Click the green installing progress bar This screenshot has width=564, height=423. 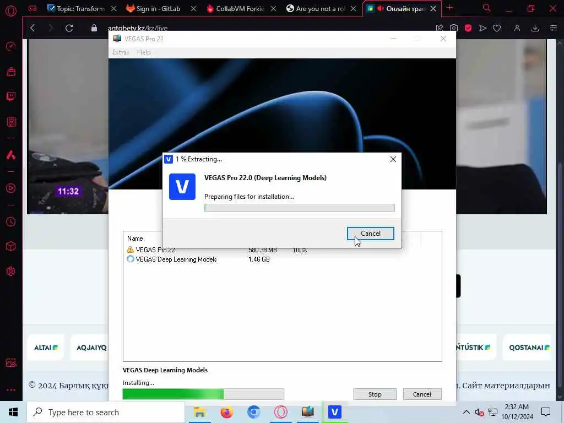203,394
